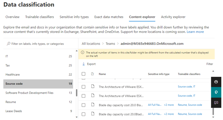Image resolution: width=223 pixels, height=120 pixels.
Task: Click file icon of first VMware ESX row
Action: pyautogui.click(x=93, y=86)
